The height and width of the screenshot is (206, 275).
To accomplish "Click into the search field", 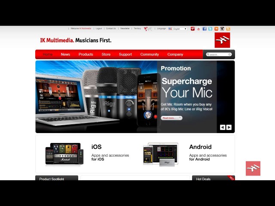I will coord(219,55).
